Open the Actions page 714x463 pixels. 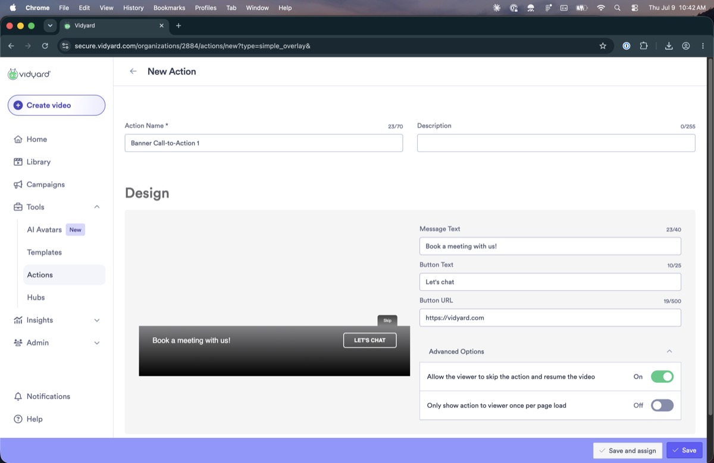click(64, 275)
